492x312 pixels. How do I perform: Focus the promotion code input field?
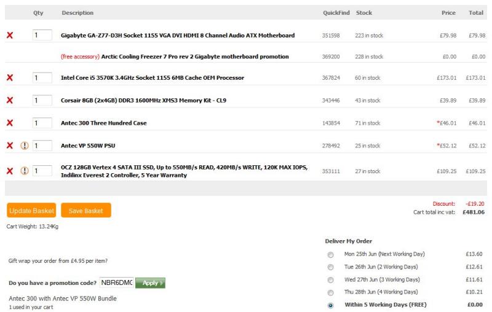coord(117,283)
